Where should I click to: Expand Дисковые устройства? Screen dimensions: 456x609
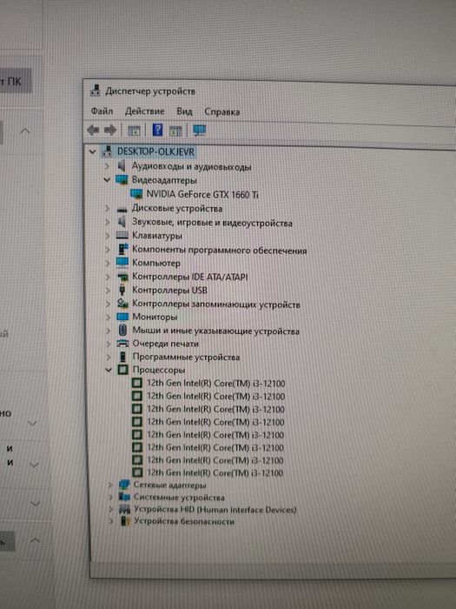click(108, 209)
